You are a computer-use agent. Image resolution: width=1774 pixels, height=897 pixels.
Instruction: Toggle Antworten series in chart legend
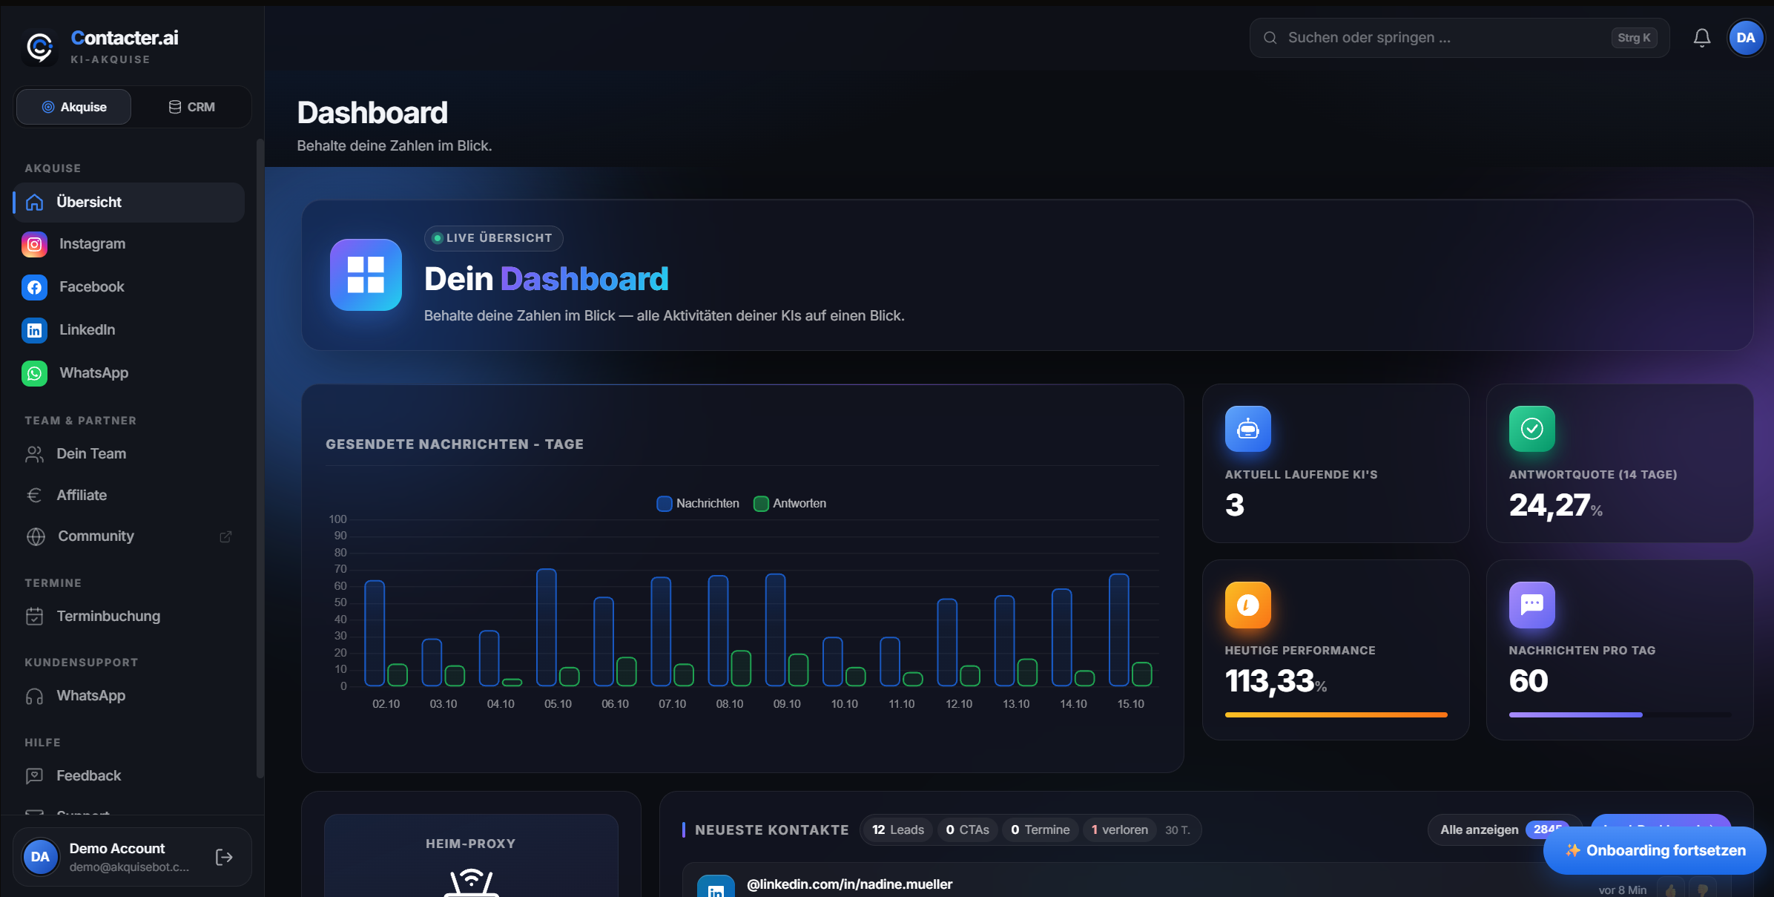pyautogui.click(x=790, y=503)
